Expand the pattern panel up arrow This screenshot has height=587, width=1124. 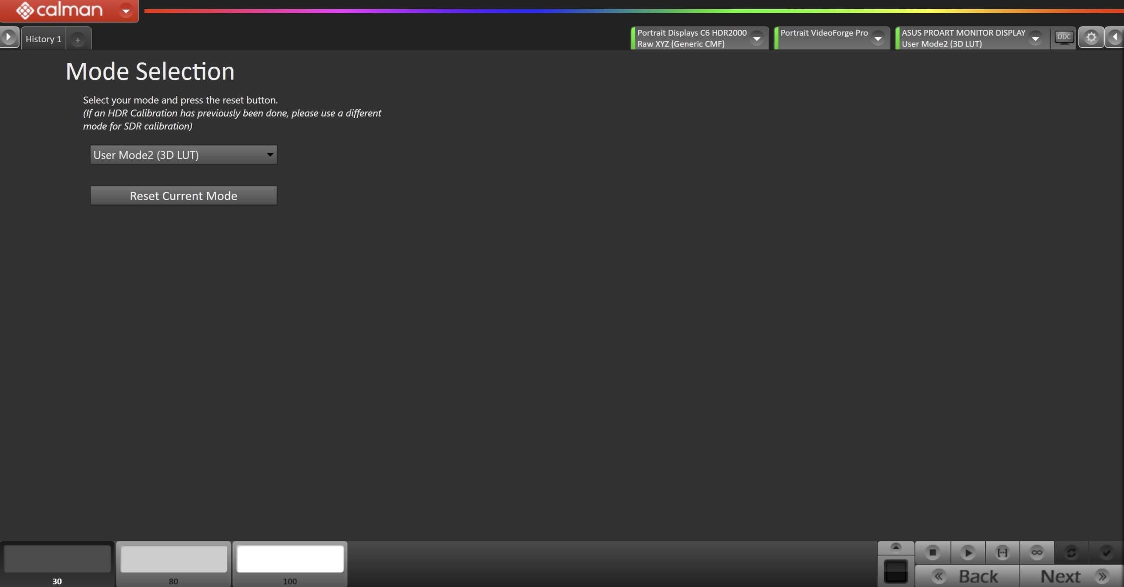(896, 547)
